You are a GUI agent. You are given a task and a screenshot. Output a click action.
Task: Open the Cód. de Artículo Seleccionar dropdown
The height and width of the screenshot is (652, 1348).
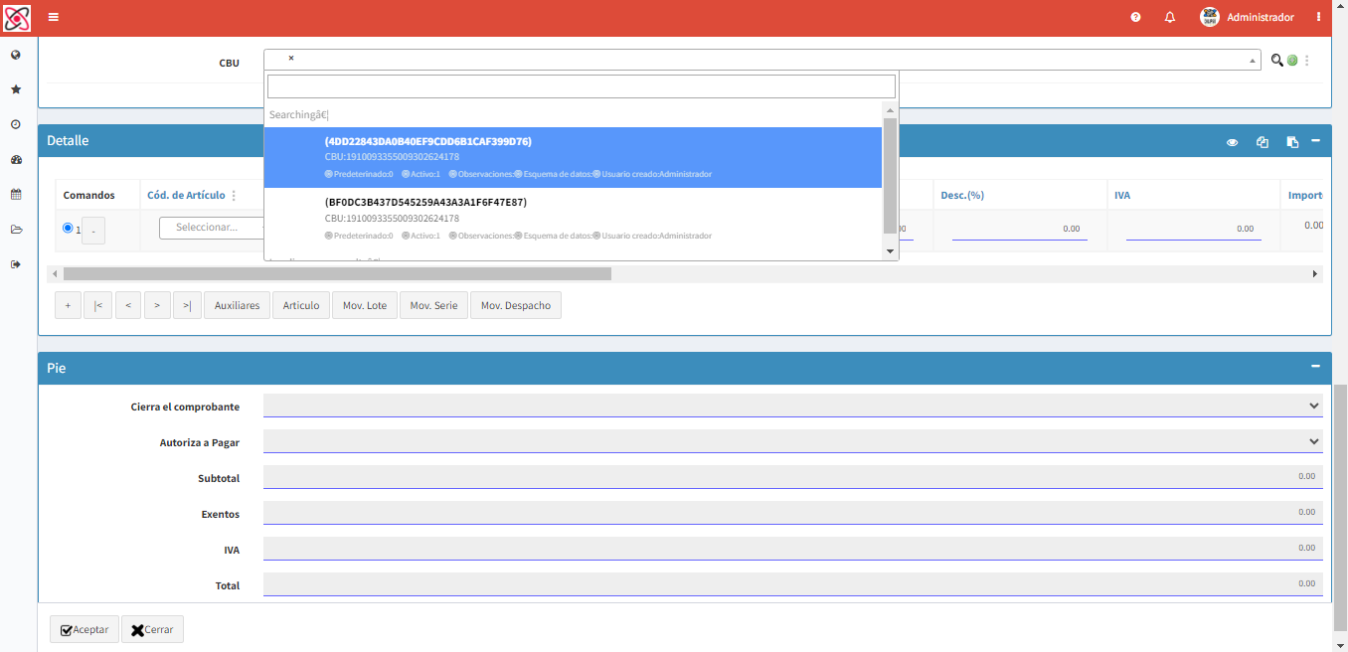212,228
